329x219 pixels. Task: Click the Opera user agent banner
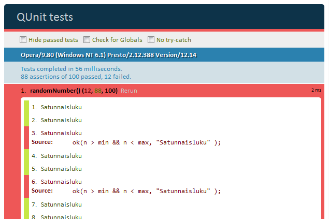click(x=164, y=55)
